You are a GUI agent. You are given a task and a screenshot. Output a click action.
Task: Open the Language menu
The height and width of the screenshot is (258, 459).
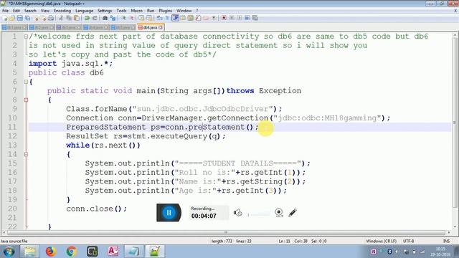(84, 11)
